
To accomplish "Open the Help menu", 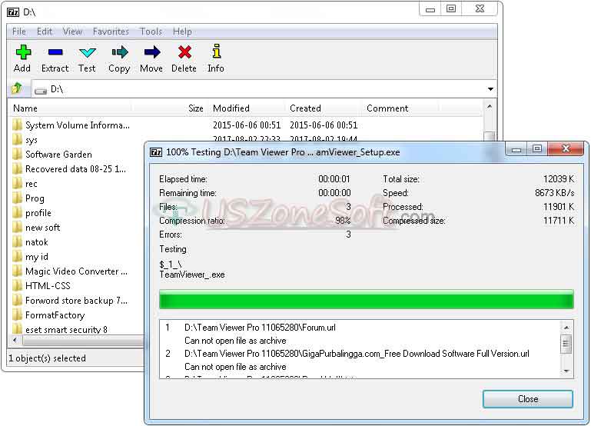I will [x=182, y=32].
